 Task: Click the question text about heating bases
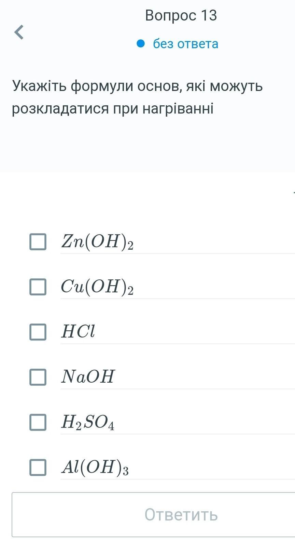[x=137, y=97]
